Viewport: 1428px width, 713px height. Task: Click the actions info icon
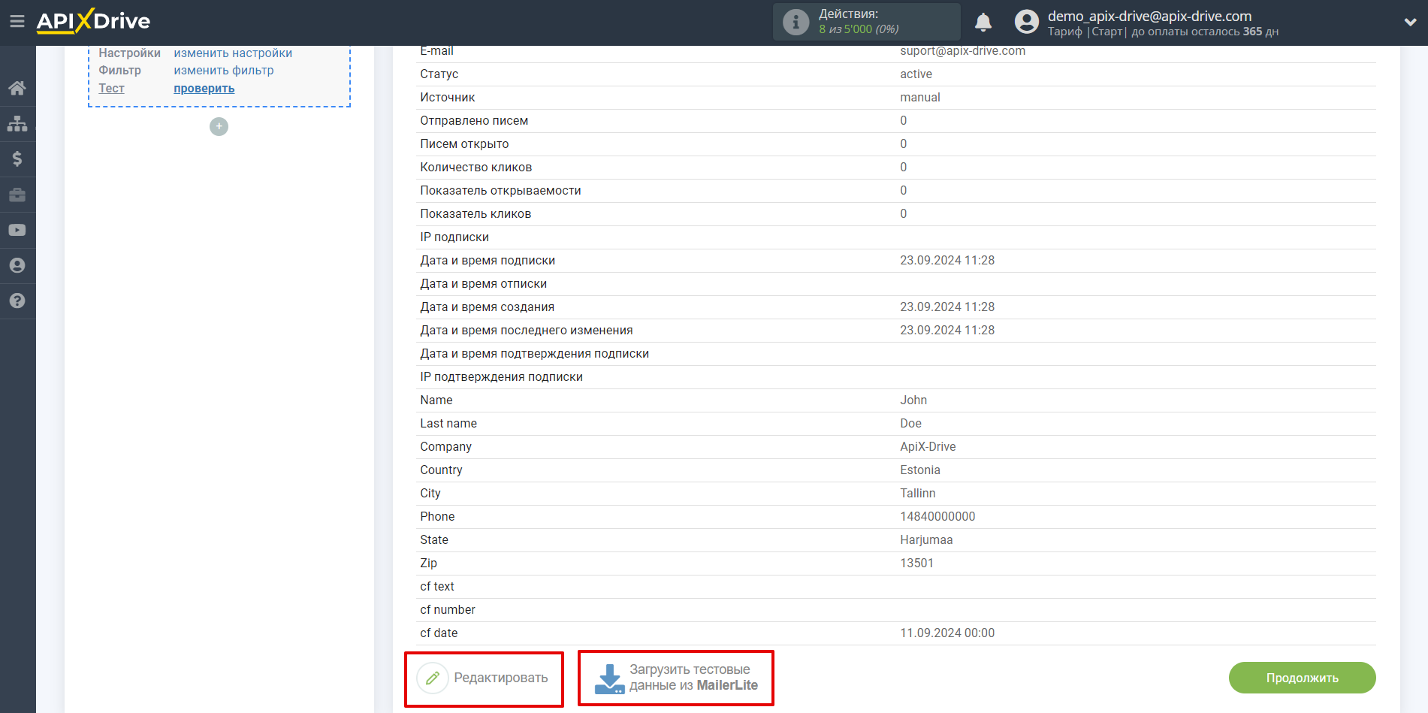[796, 22]
